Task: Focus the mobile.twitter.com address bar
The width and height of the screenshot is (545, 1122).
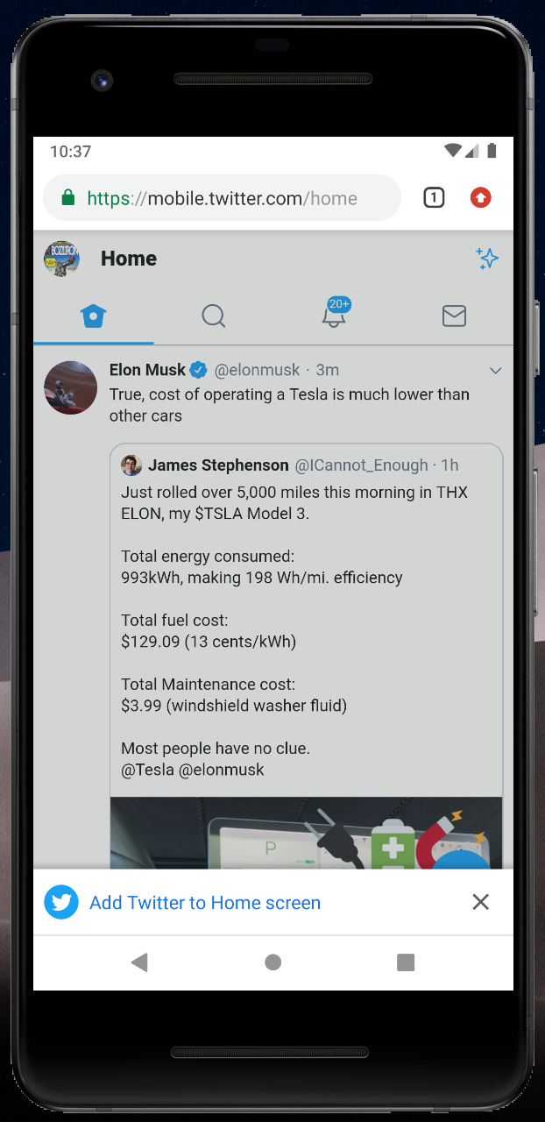Action: (222, 198)
